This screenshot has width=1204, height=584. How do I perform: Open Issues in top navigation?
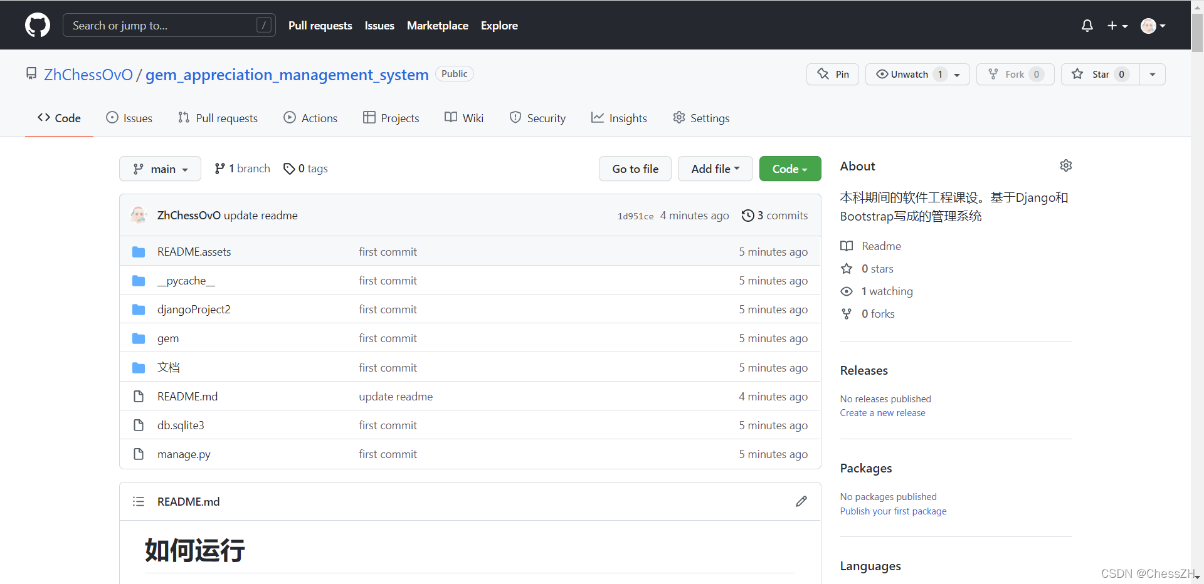379,26
